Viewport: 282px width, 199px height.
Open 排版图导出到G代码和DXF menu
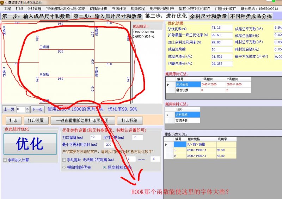[x=66, y=8]
